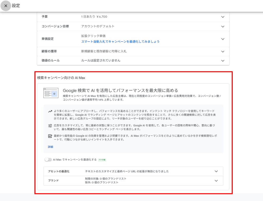263x201 pixels.
Task: Expand the ブランド row chevron
Action: [216, 181]
